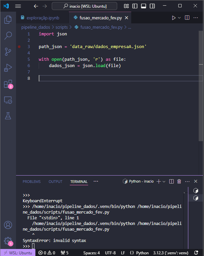The image size is (204, 256).
Task: Click SyntaxError: invalid syntax text in terminal
Action: [x=54, y=241]
